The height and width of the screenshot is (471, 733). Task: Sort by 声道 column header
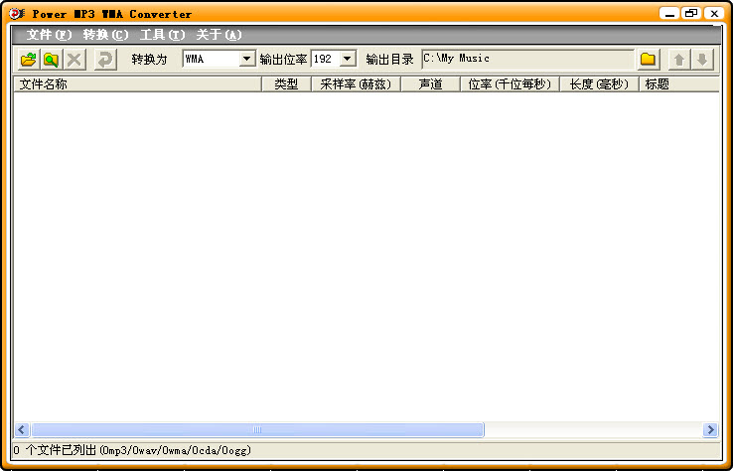coord(430,84)
